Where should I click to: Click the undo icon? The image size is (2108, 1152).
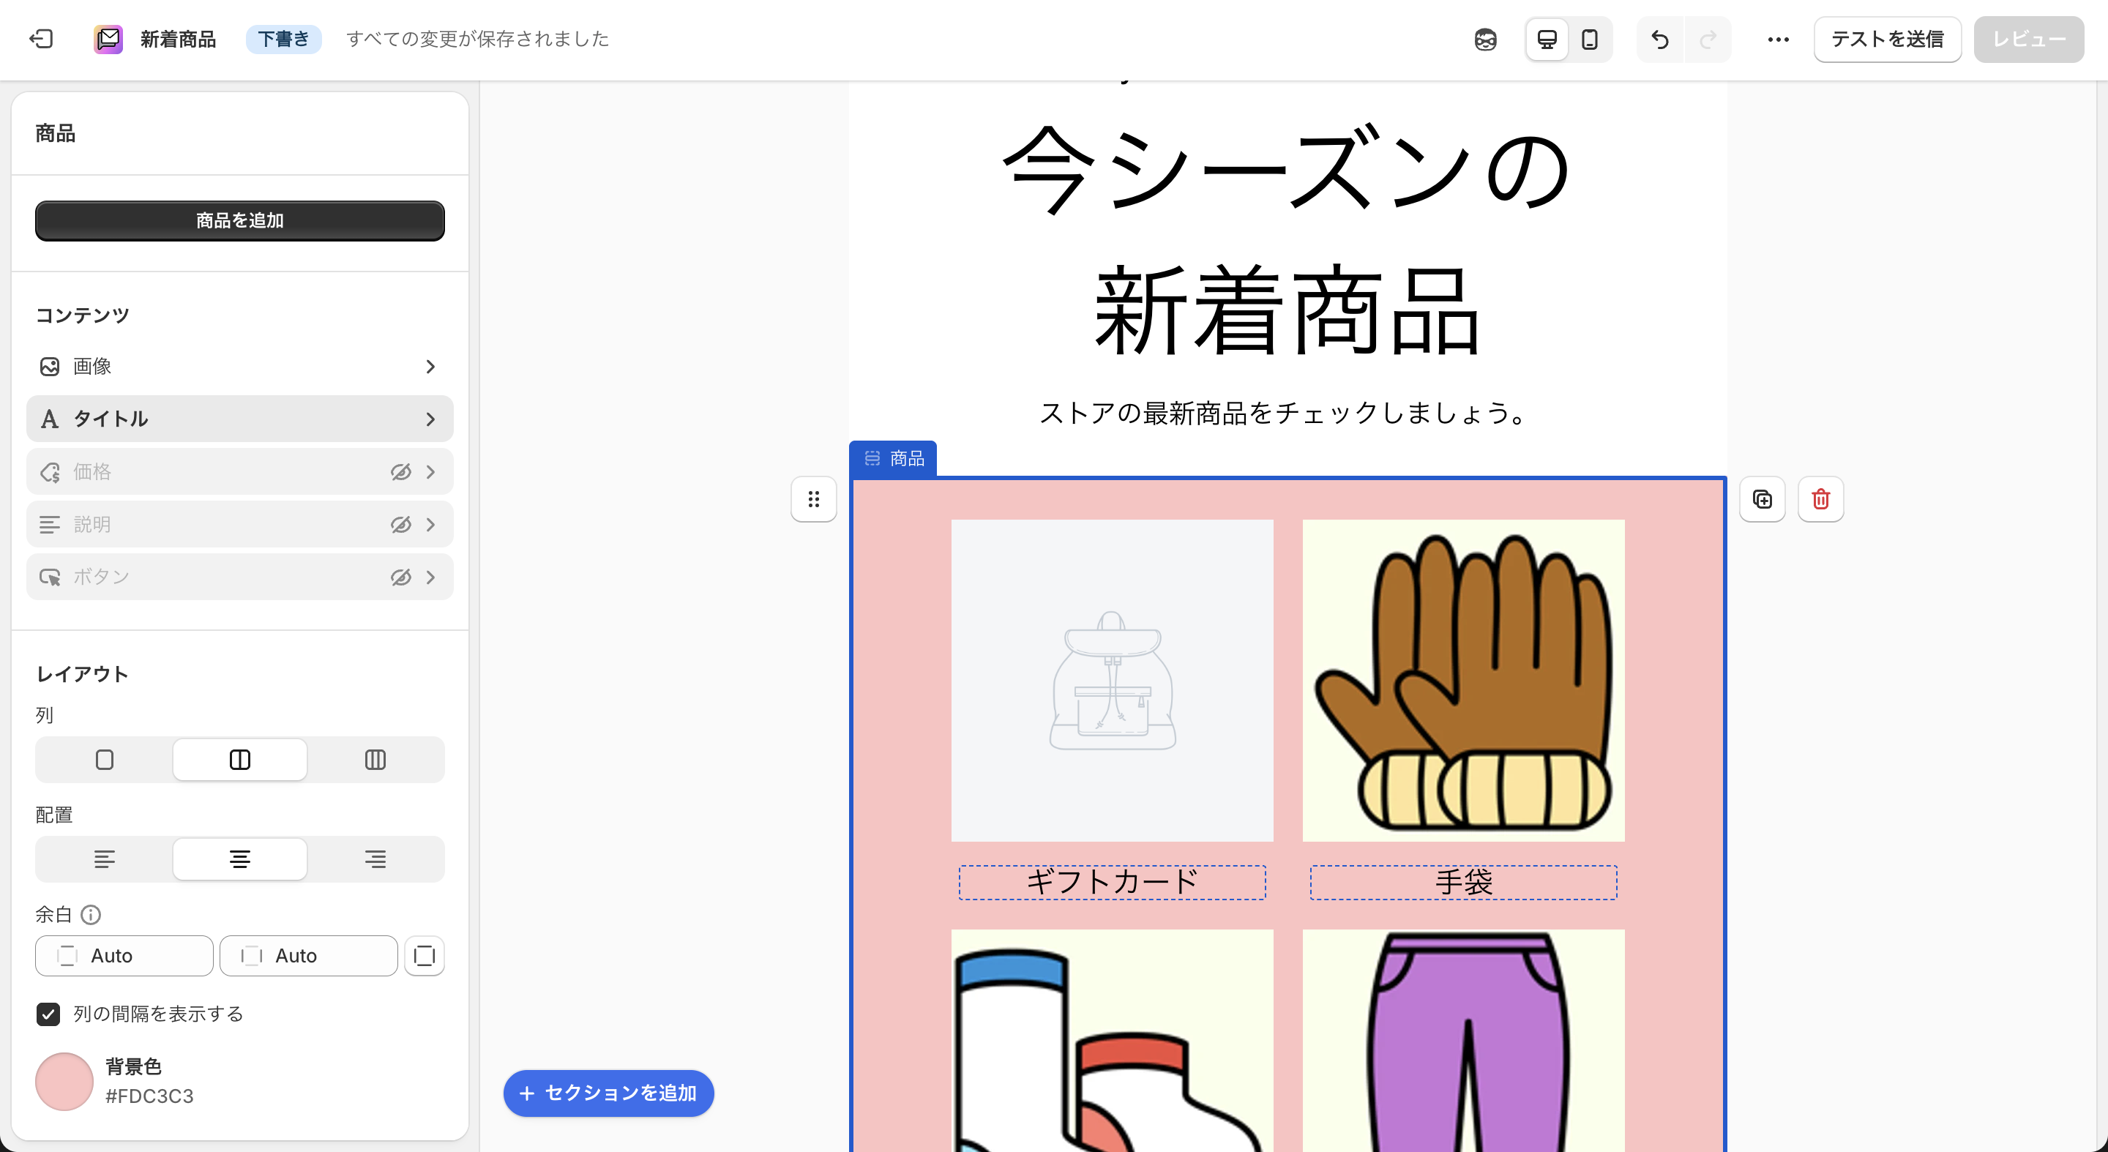(x=1659, y=39)
